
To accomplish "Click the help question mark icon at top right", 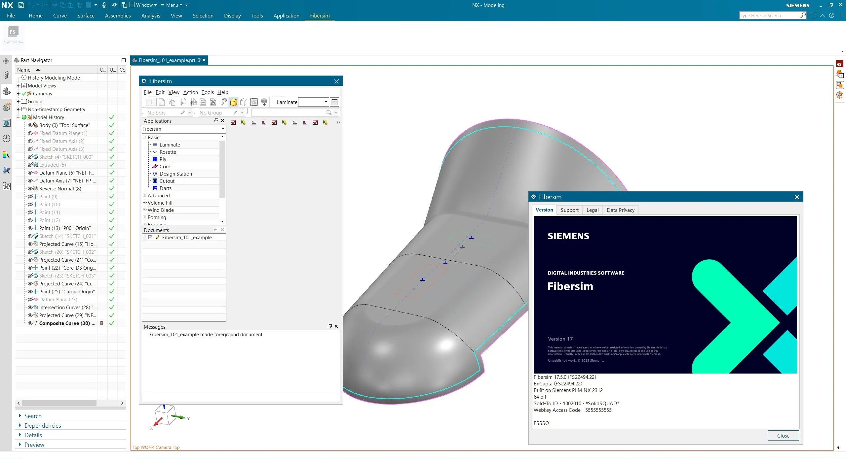I will 832,16.
